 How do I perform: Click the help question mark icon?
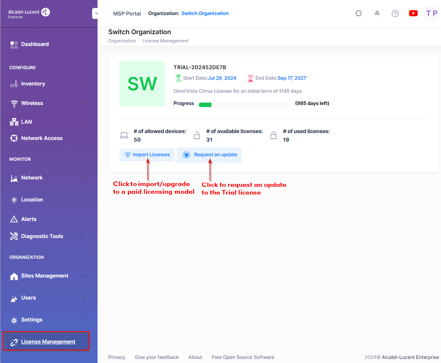395,13
